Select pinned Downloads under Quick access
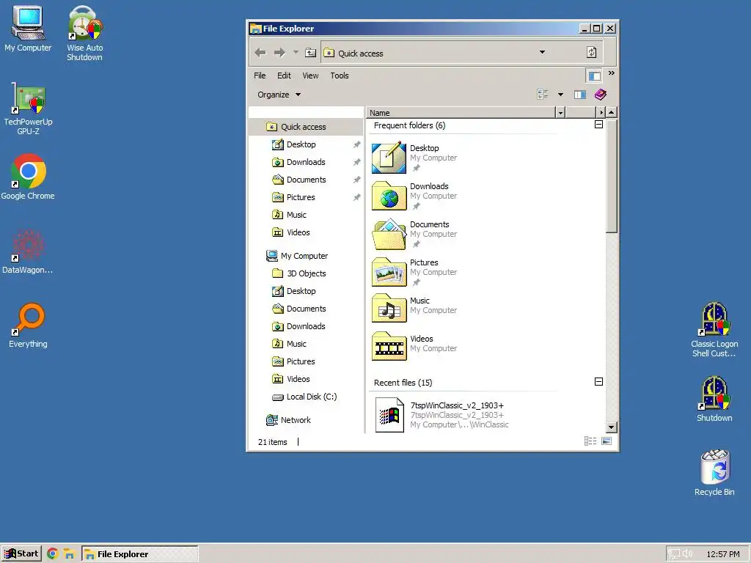This screenshot has width=751, height=563. tap(306, 162)
